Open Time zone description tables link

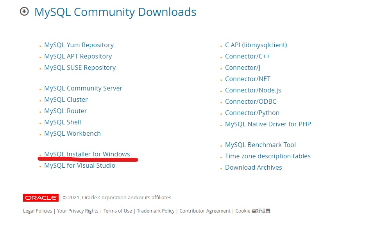268,156
